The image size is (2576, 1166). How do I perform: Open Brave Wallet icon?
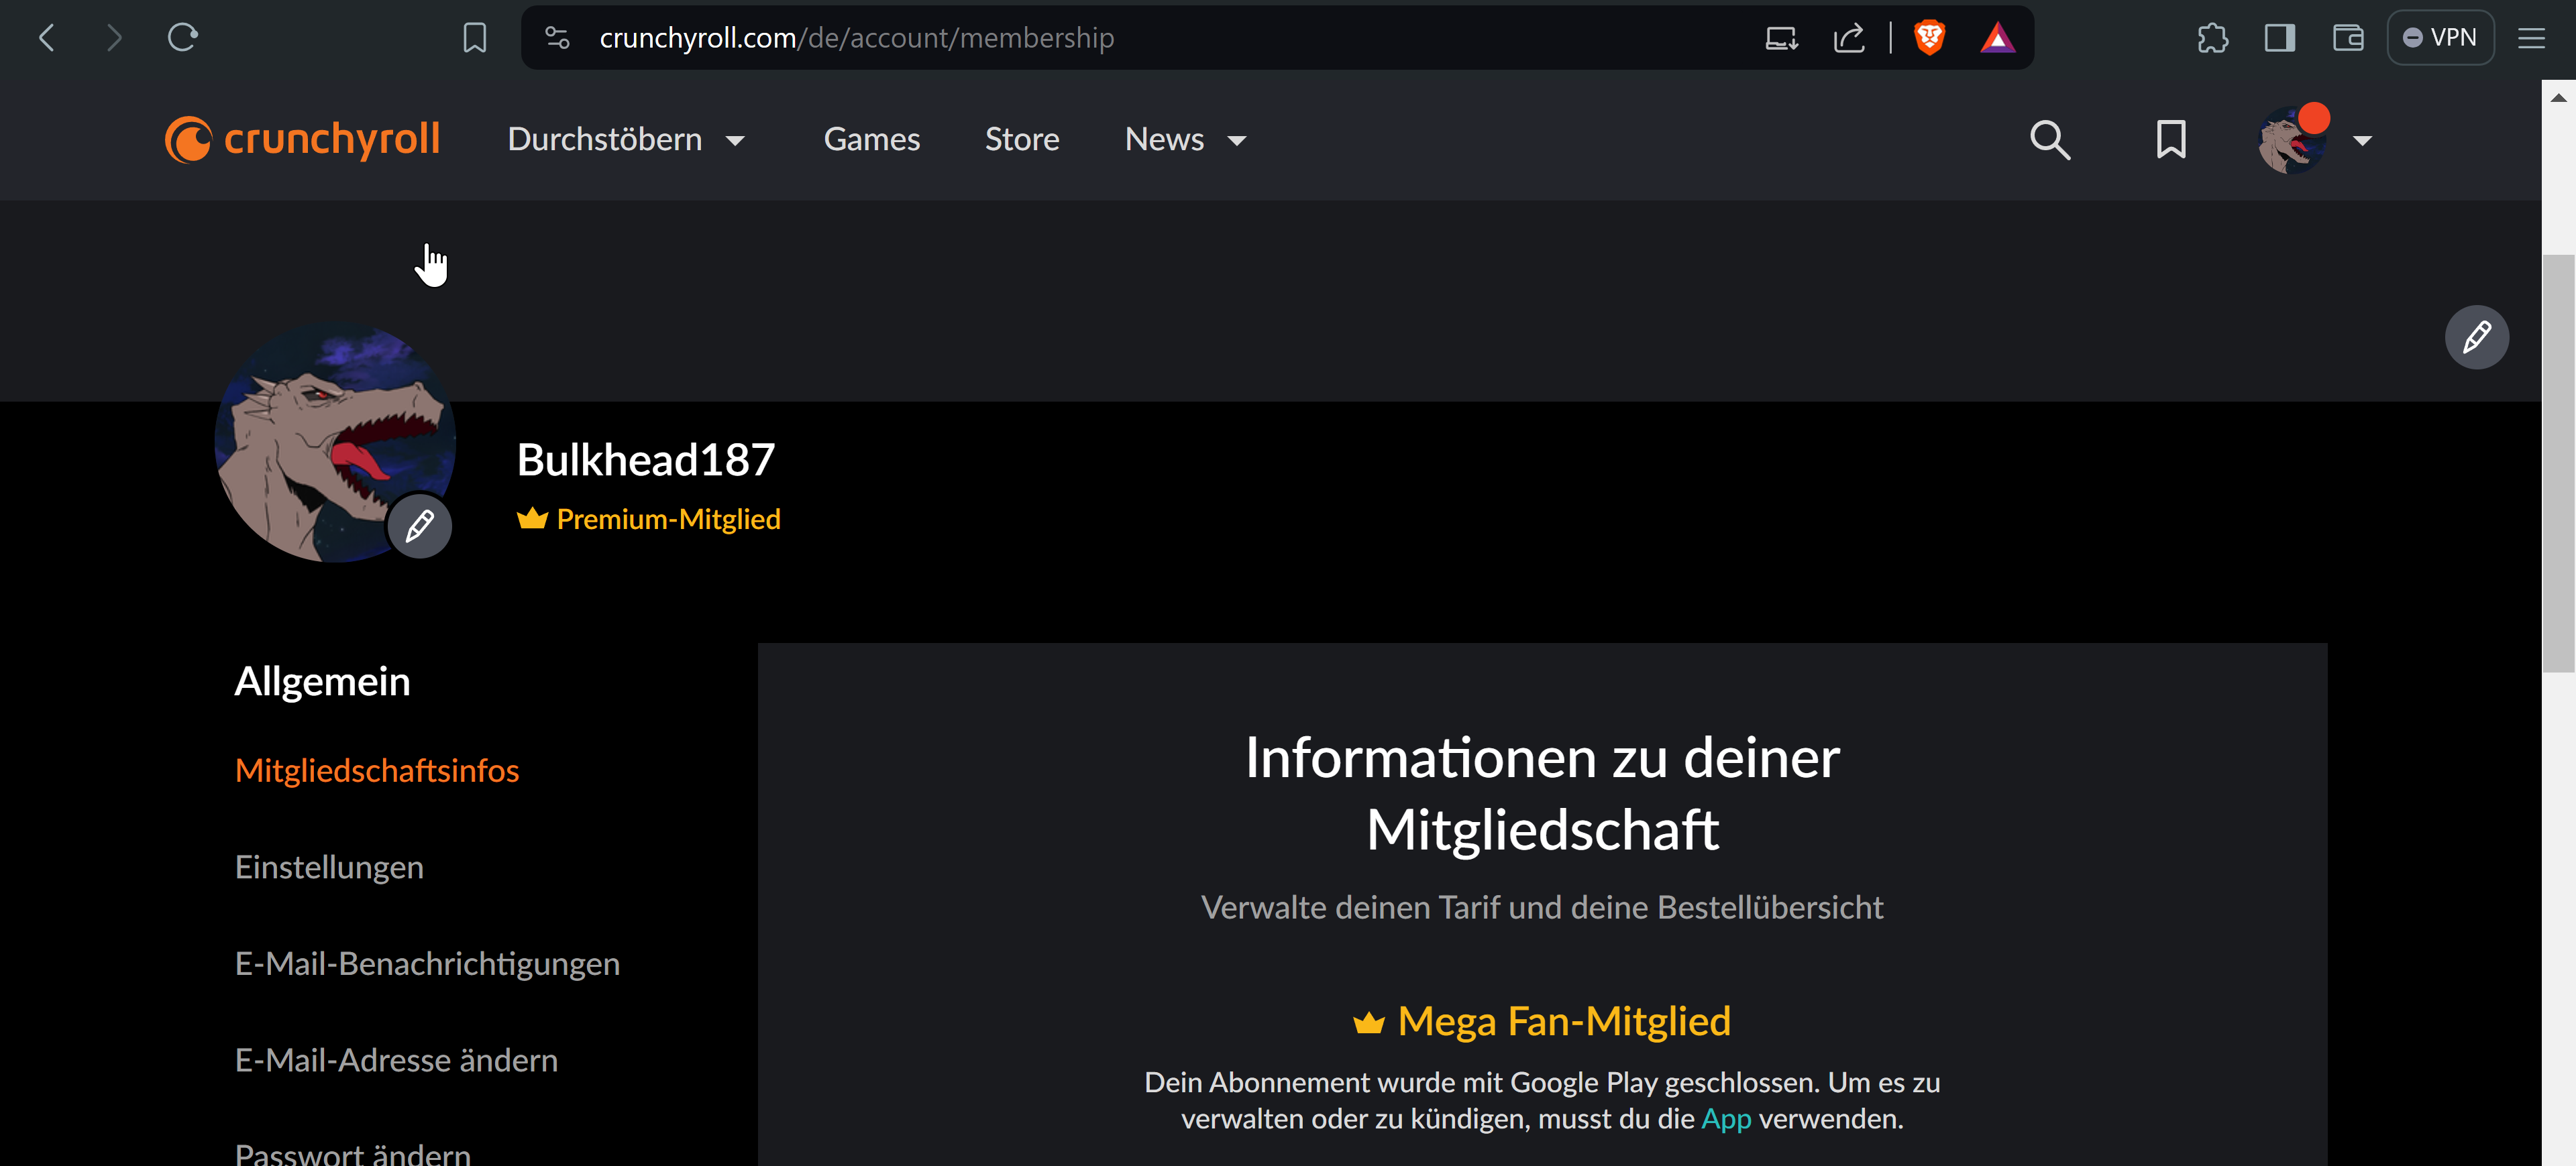click(2347, 38)
